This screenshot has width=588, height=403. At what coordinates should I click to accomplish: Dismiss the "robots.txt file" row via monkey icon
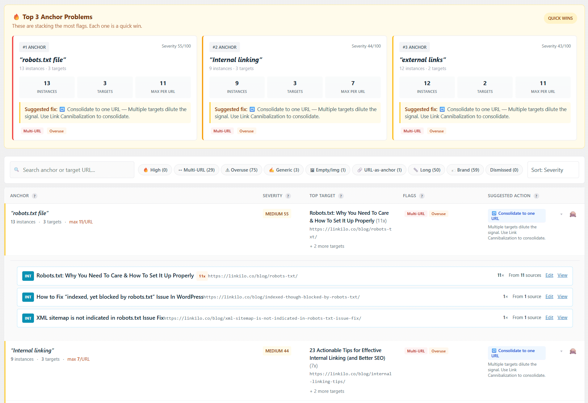pyautogui.click(x=573, y=214)
